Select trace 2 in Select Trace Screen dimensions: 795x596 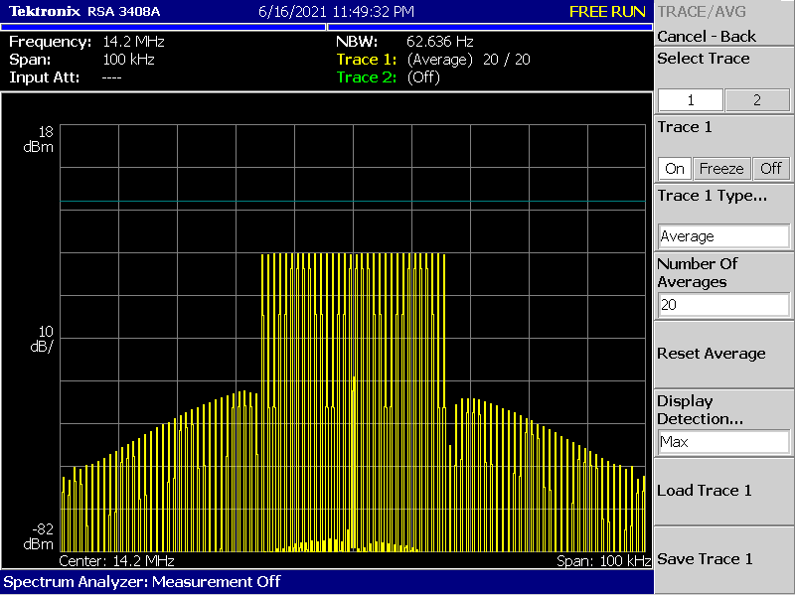[x=756, y=100]
